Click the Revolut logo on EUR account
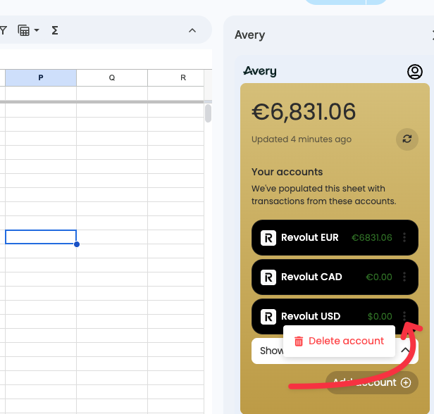The image size is (434, 414). (268, 238)
